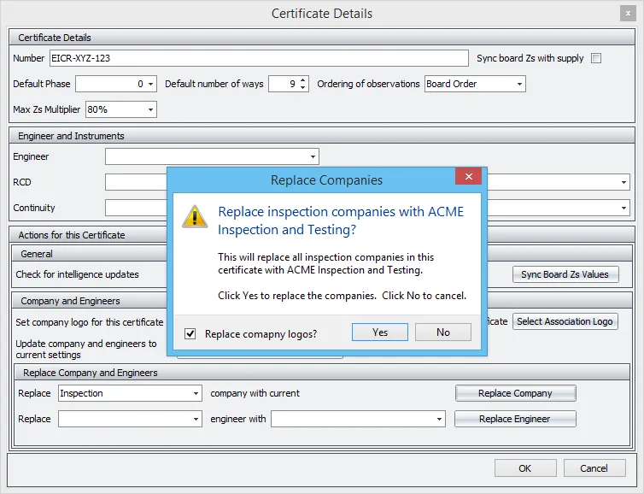Click the 'Check for intelligence updates' label
The height and width of the screenshot is (494, 644).
(x=77, y=274)
